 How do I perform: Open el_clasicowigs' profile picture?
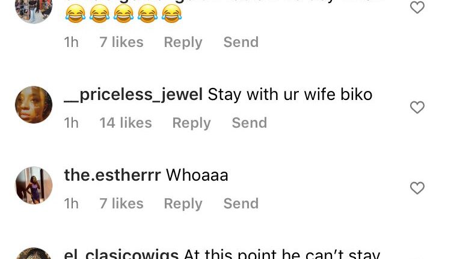click(x=34, y=253)
